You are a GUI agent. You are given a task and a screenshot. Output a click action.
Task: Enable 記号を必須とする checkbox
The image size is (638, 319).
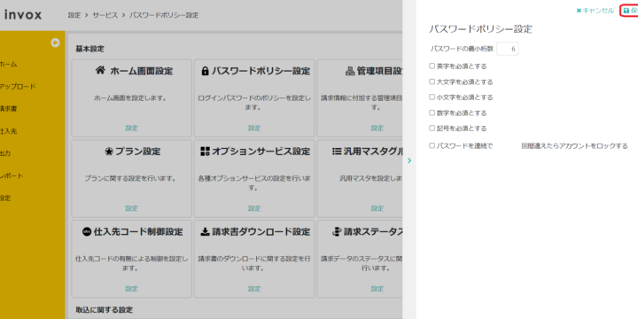coord(432,128)
